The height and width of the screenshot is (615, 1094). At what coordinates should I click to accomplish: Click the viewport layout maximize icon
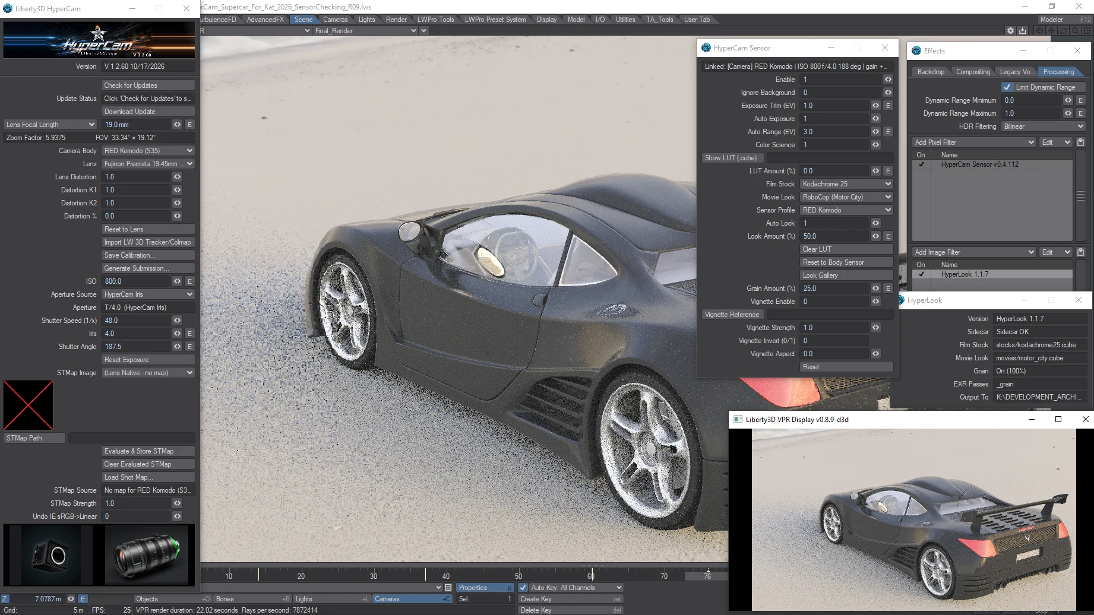pyautogui.click(x=1087, y=31)
